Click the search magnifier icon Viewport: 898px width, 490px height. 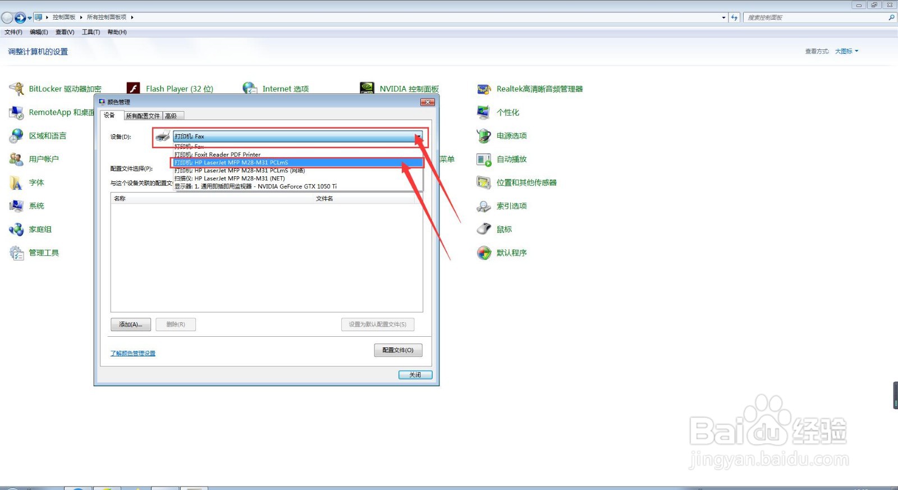point(891,17)
